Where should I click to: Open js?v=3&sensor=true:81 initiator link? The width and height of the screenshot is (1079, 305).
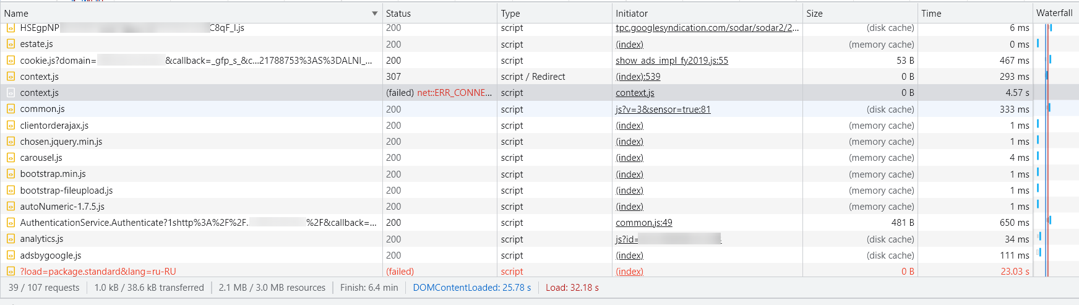[663, 110]
